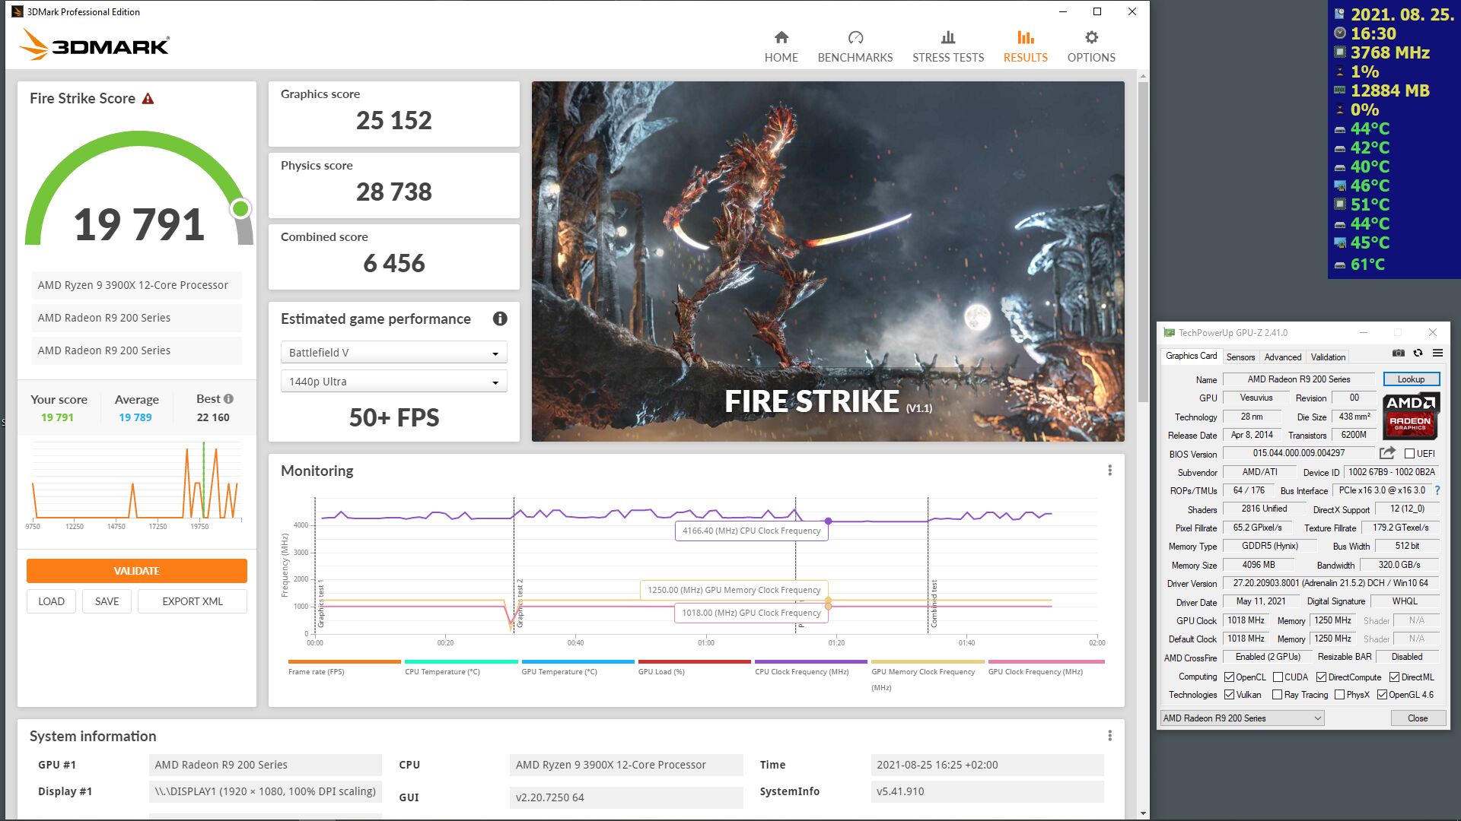Screen dimensions: 1461x821
Task: Click the score distribution chart
Action: 137,485
